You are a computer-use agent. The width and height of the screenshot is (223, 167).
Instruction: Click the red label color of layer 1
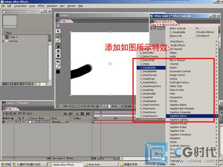tap(20, 122)
